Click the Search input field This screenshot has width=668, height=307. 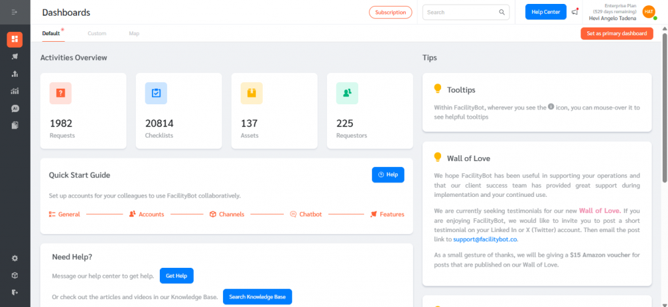coord(461,12)
